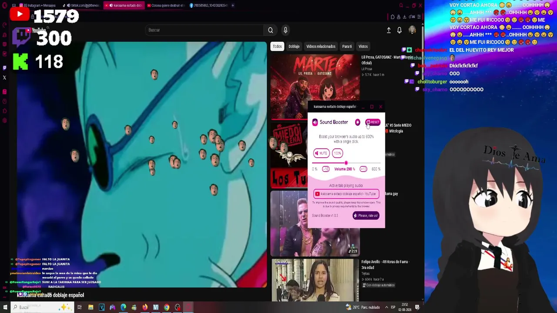Open the MARTE Lil Prosa video thumbnail

point(315,86)
